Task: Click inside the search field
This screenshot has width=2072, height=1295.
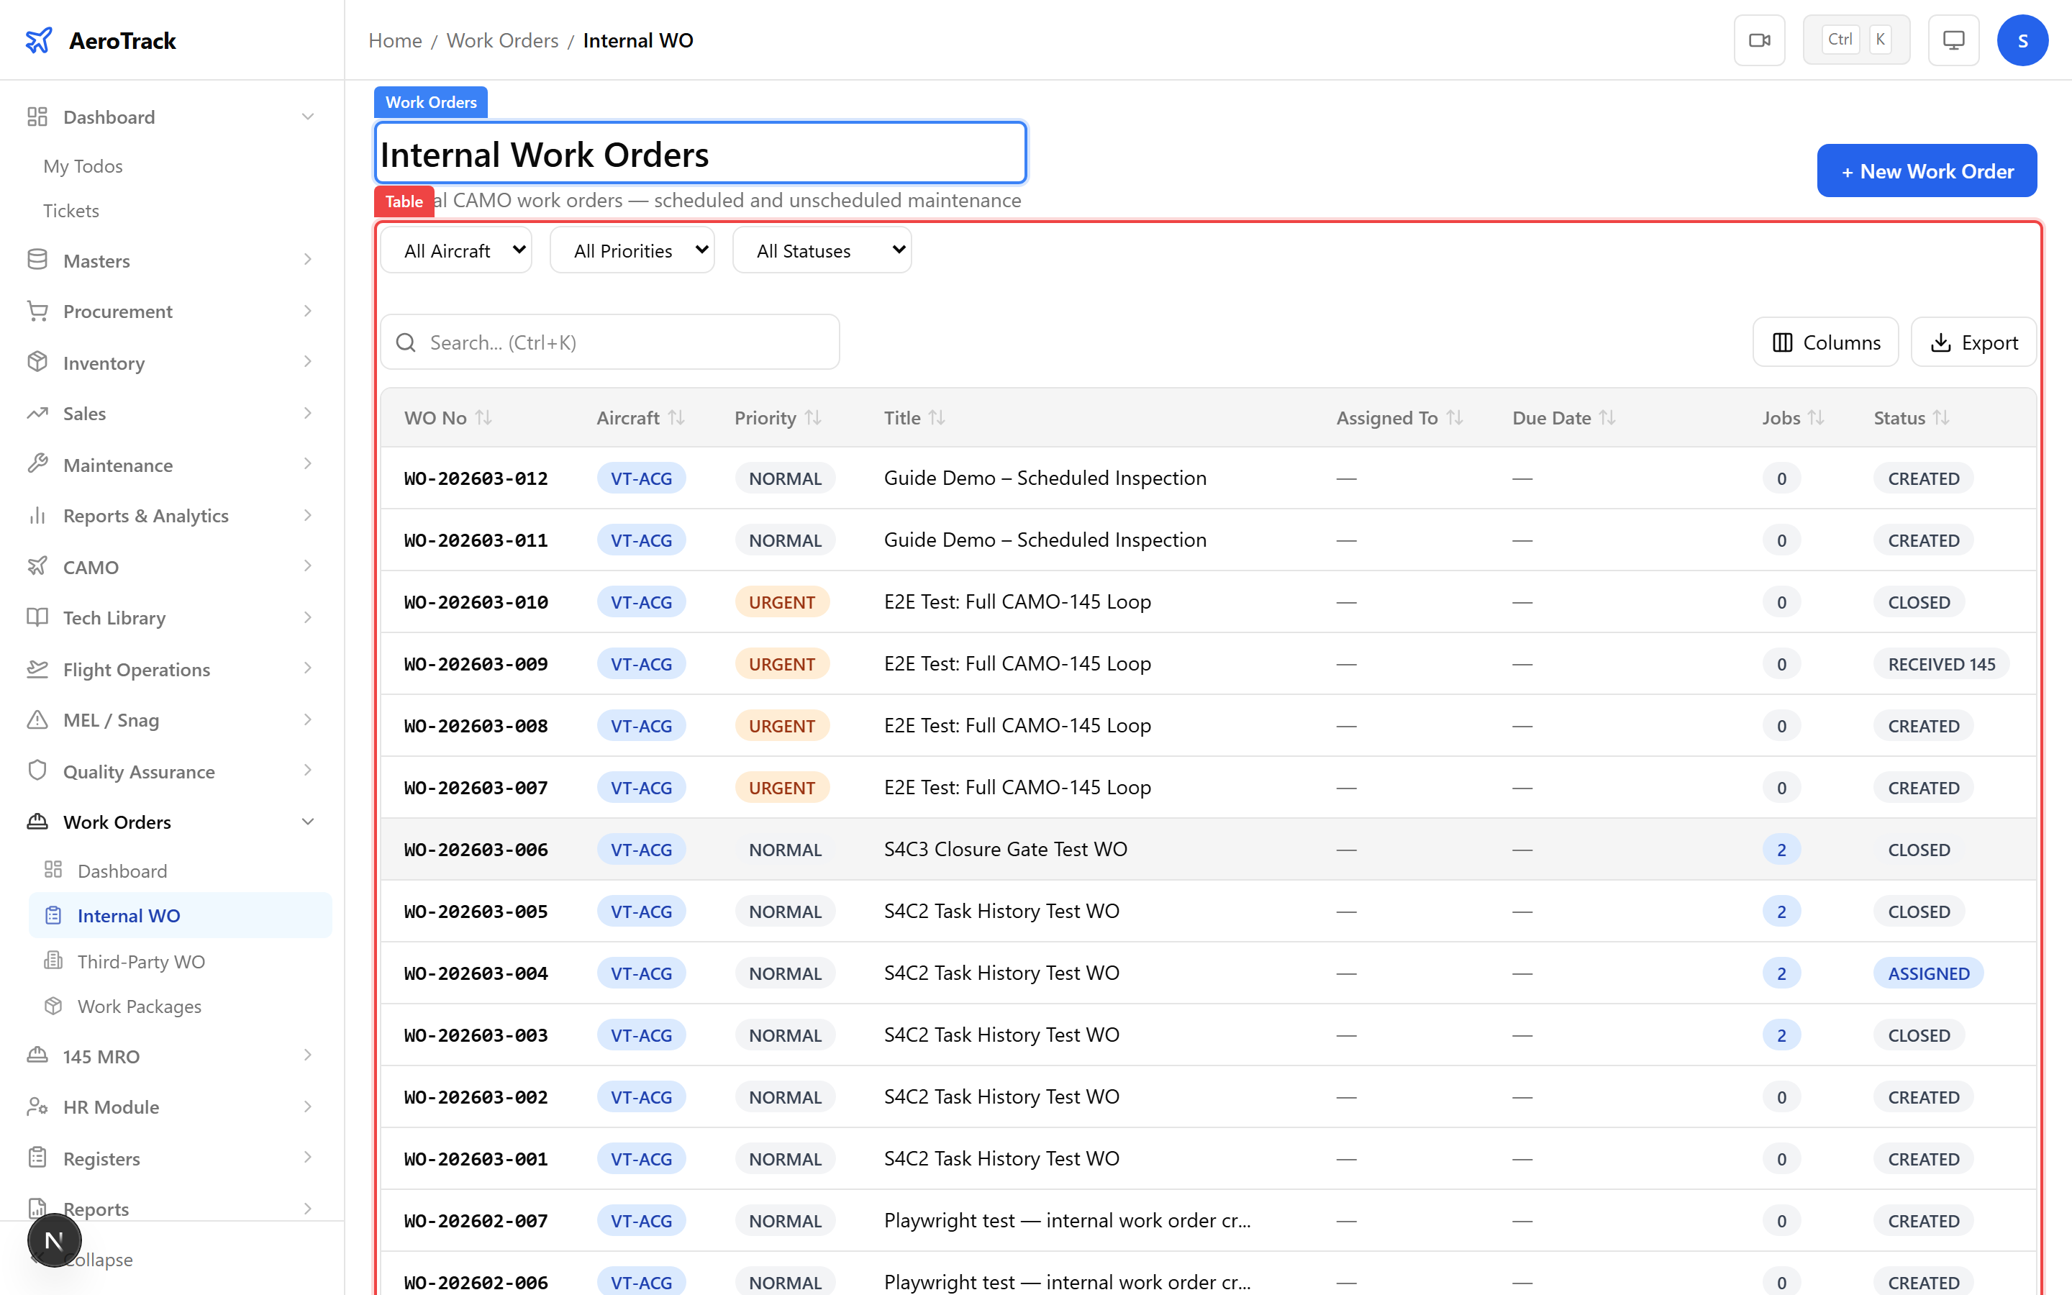Action: coord(609,342)
